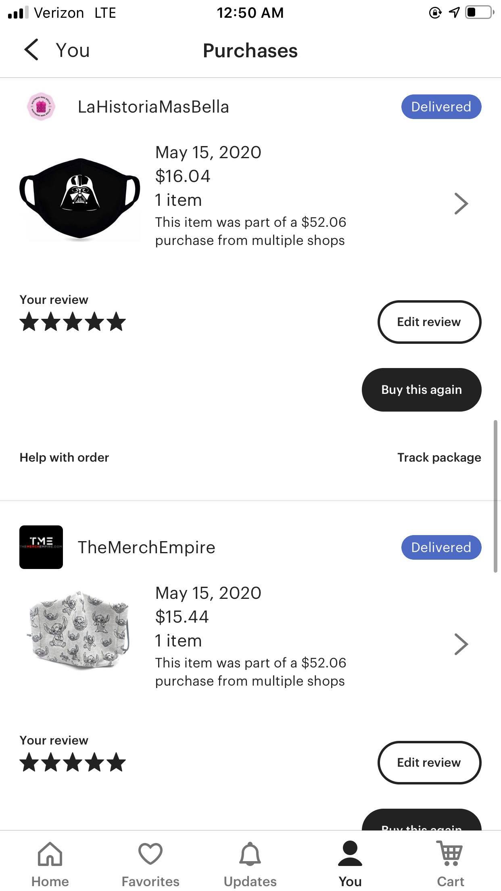Expand the $15.44 order details chevron

point(461,644)
